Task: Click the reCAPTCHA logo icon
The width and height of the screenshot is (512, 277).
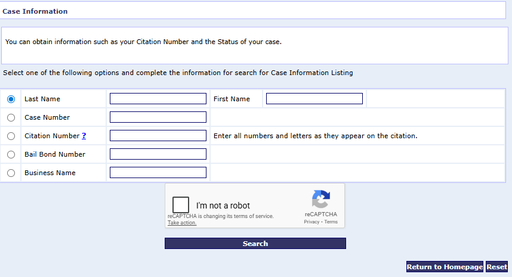Action: click(321, 200)
